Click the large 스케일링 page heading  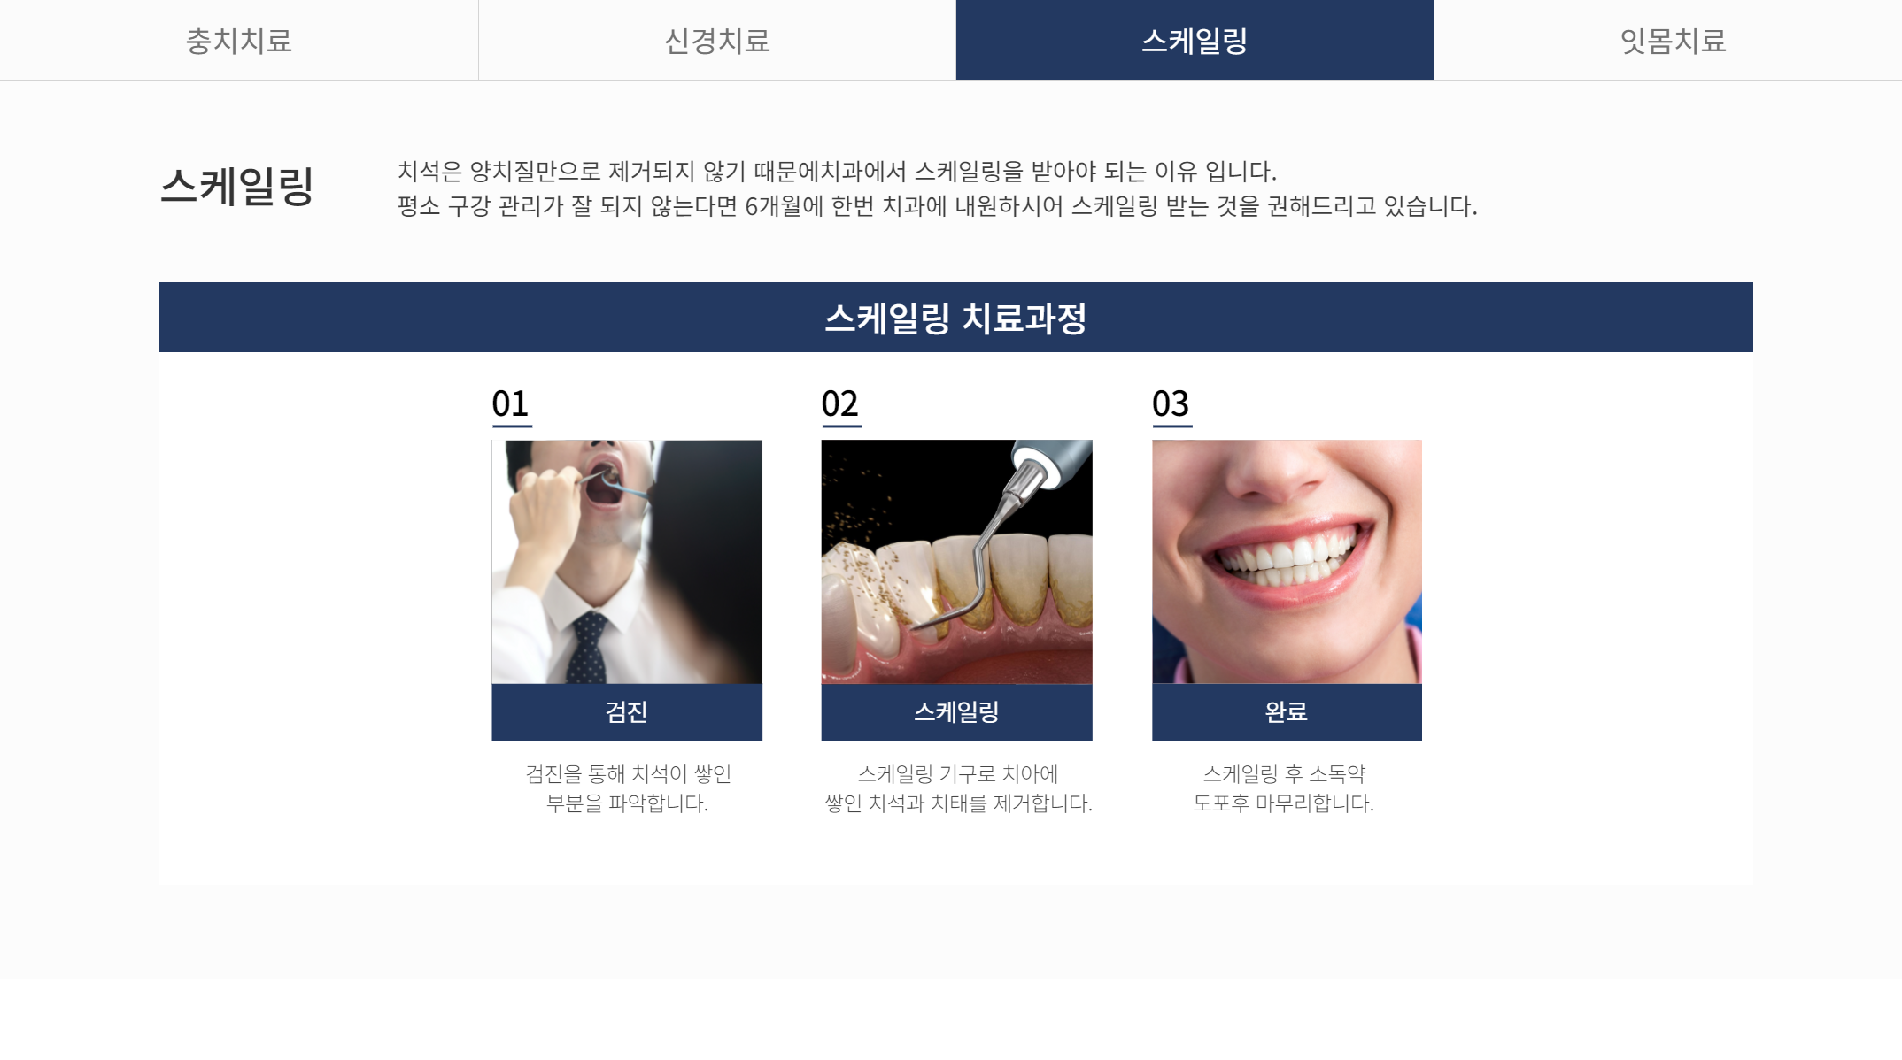(x=236, y=187)
